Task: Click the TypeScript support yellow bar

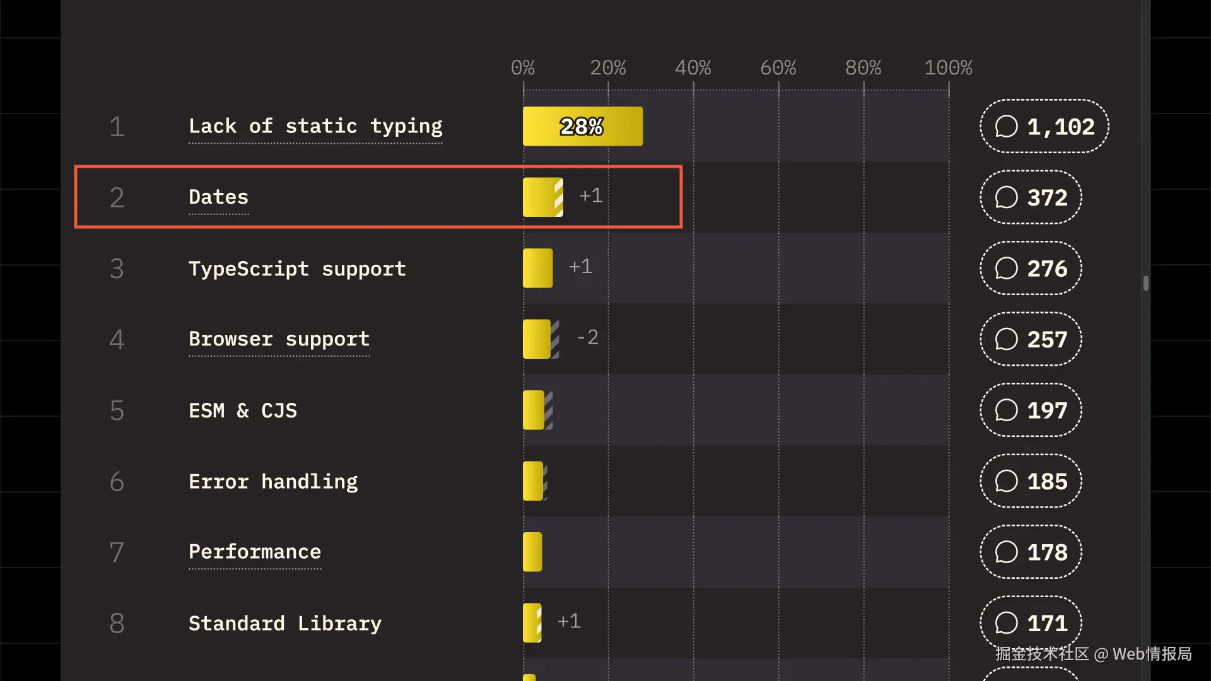Action: click(537, 269)
